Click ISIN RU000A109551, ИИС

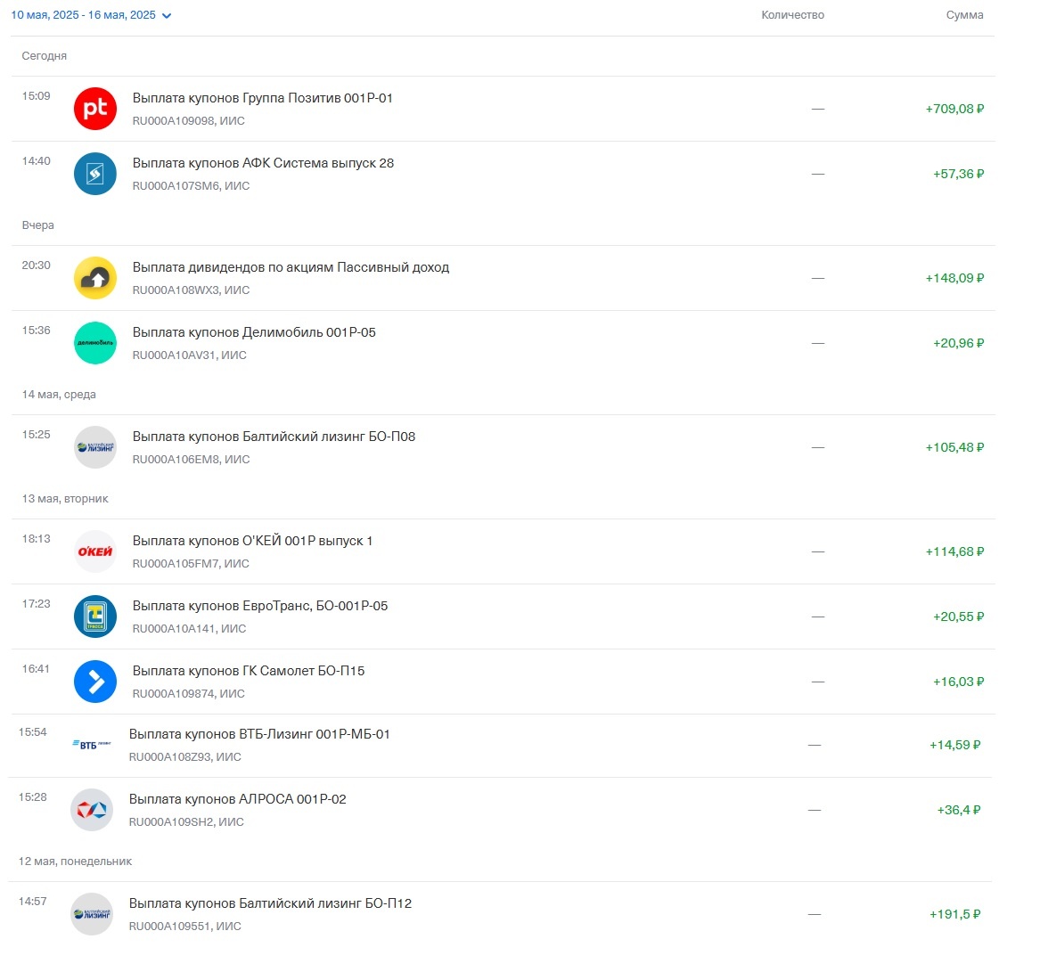point(185,927)
